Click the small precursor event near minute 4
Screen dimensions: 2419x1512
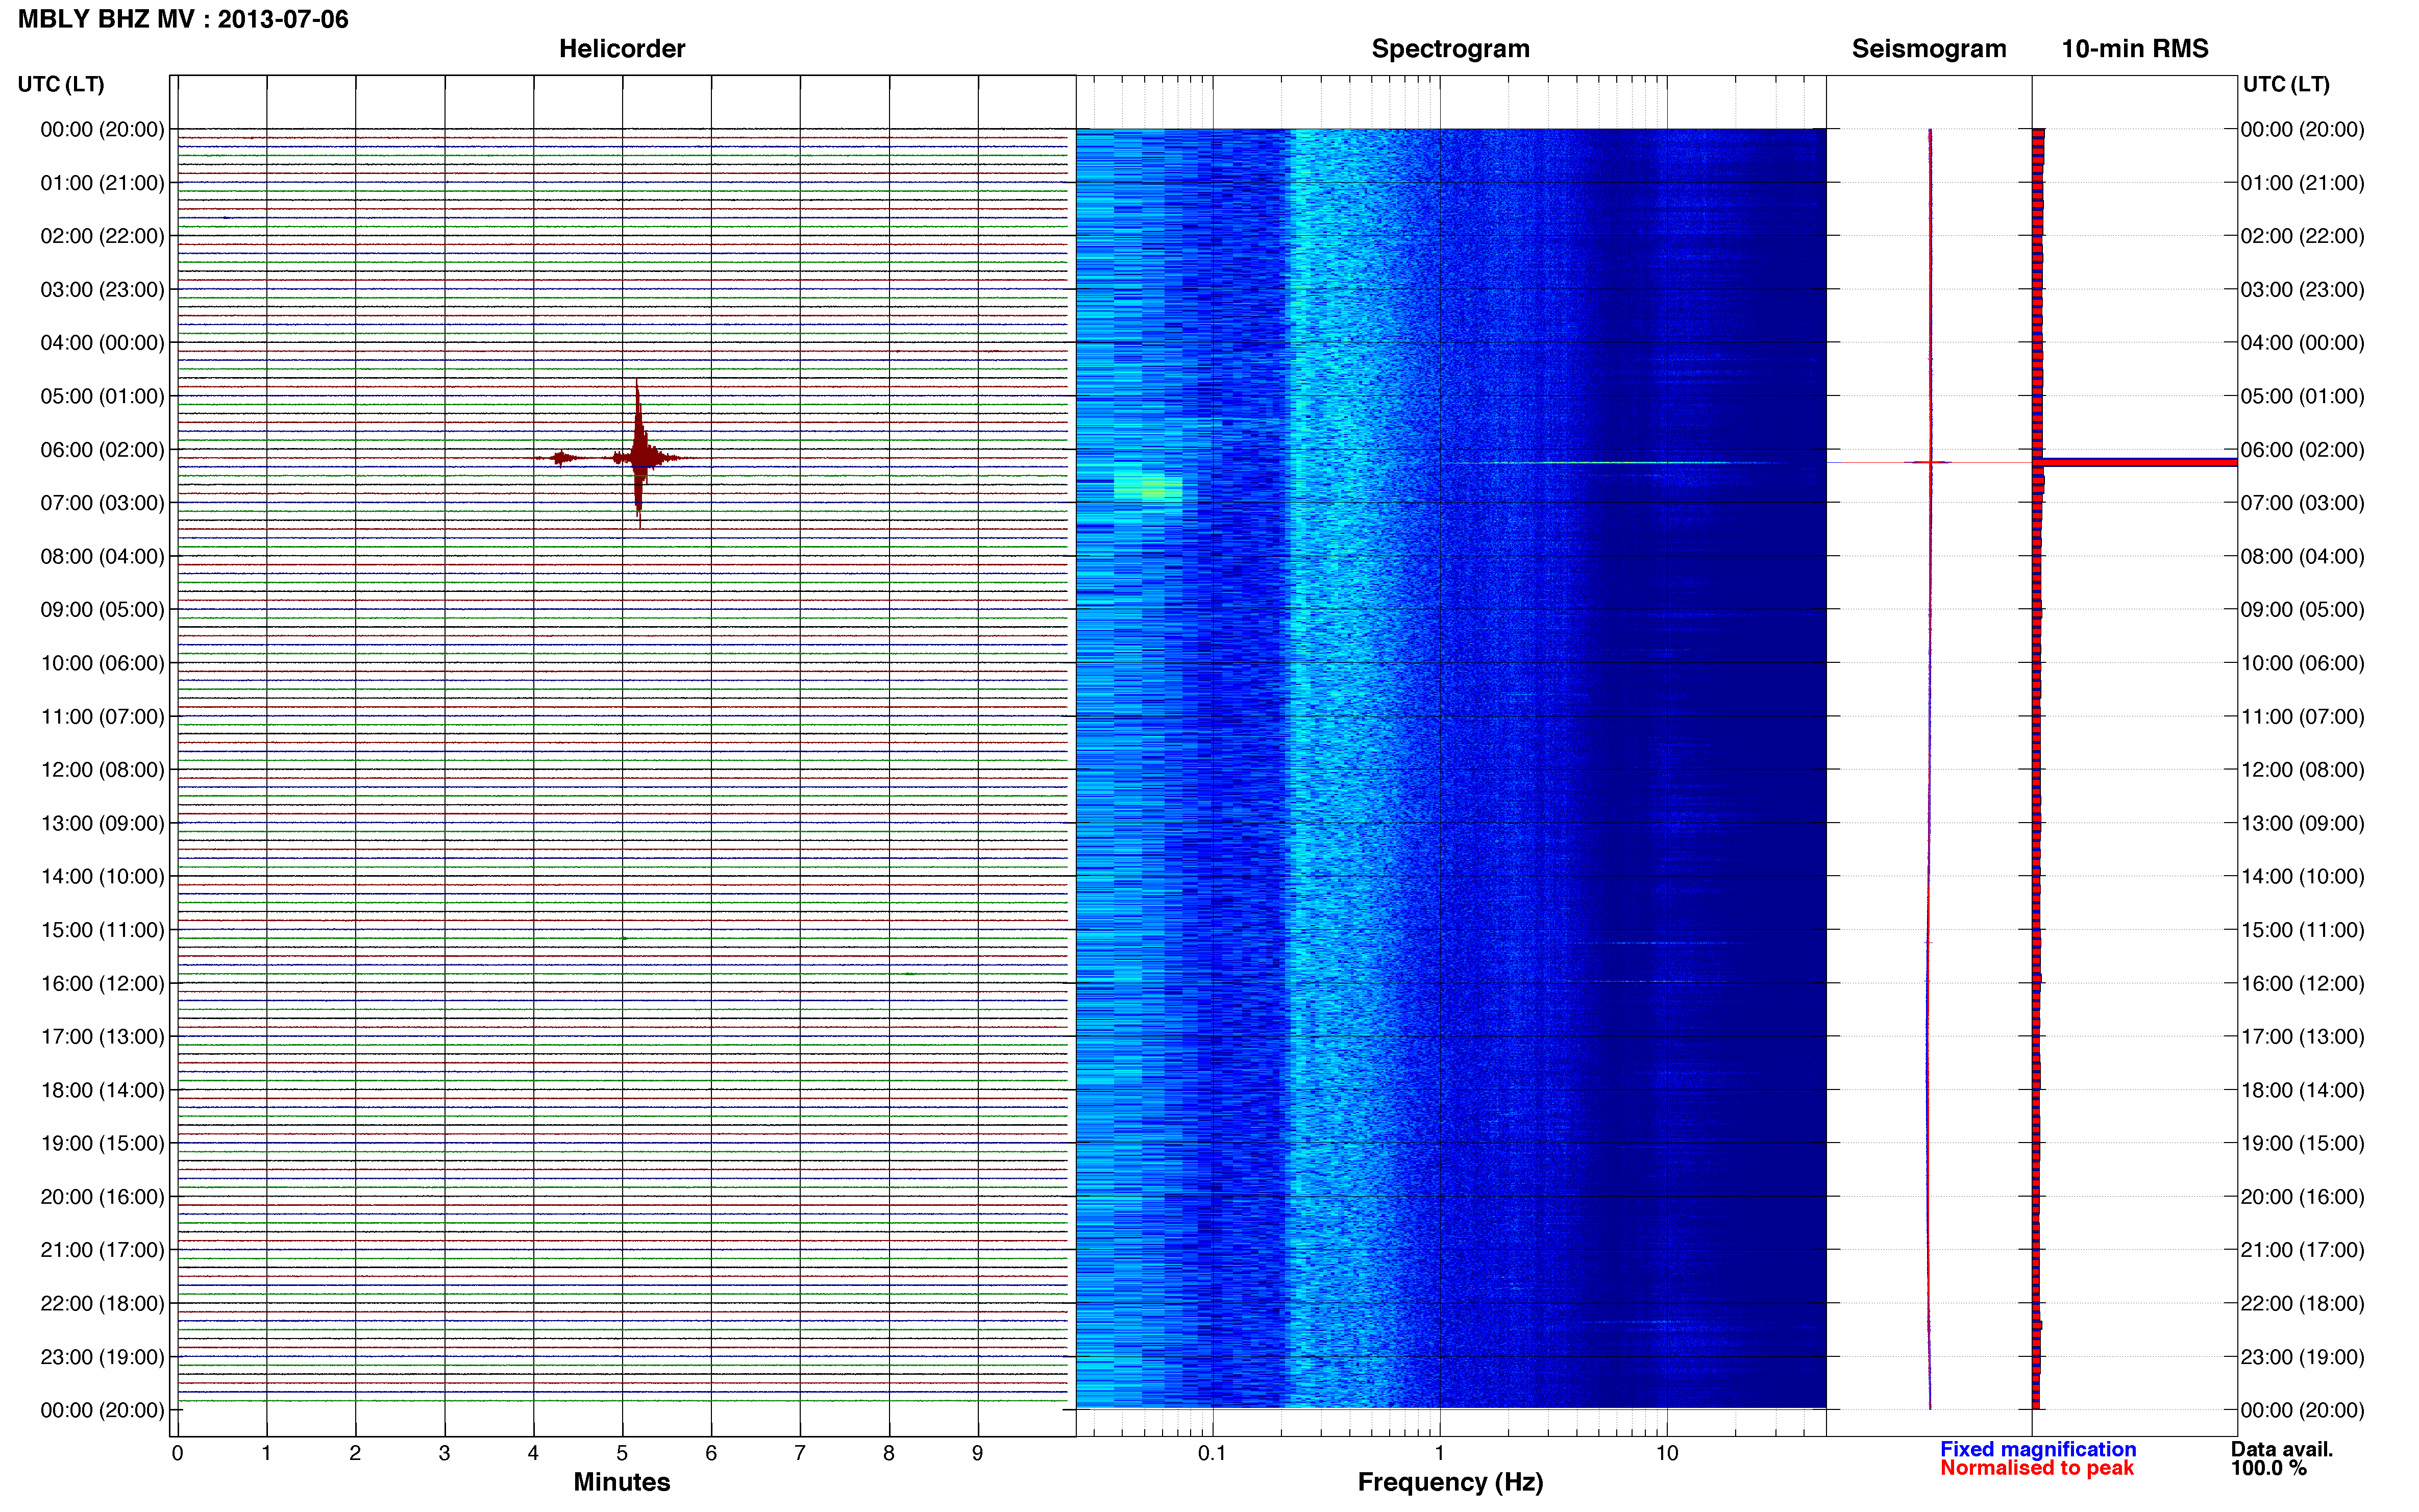562,458
